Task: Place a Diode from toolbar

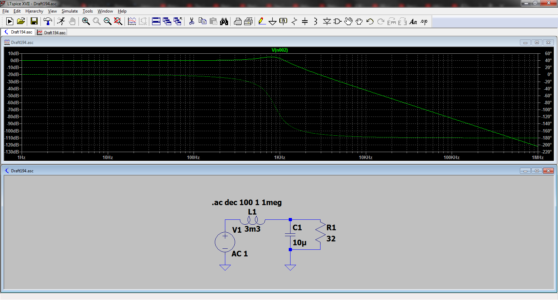Action: pyautogui.click(x=327, y=21)
